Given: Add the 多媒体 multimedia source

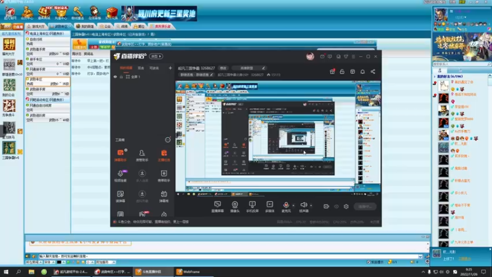Looking at the screenshot, I should (269, 207).
